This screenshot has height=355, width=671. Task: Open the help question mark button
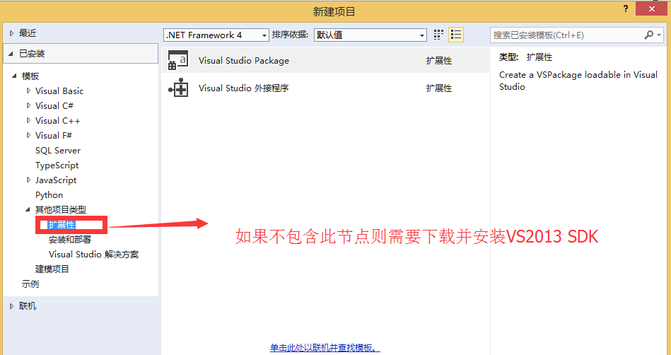click(626, 8)
